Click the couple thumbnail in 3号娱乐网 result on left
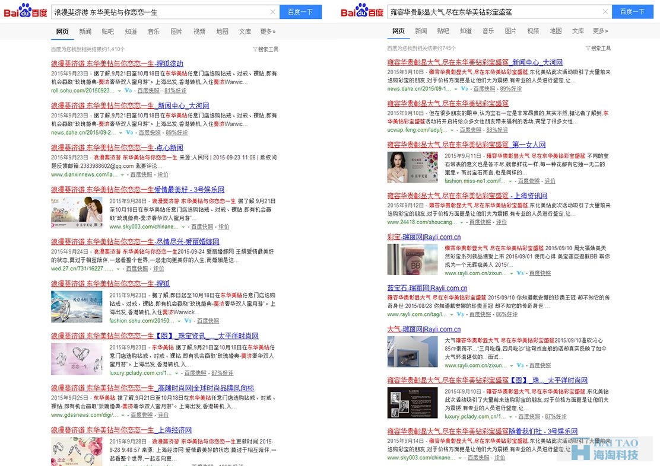The width and height of the screenshot is (660, 466). (77, 212)
